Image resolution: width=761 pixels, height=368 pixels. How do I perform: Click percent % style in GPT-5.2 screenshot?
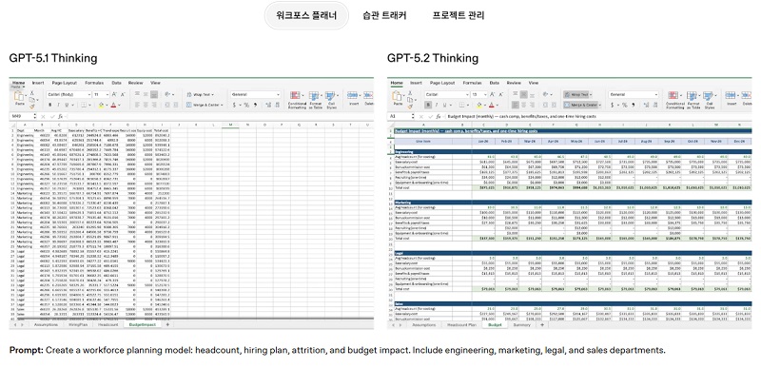tap(624, 105)
